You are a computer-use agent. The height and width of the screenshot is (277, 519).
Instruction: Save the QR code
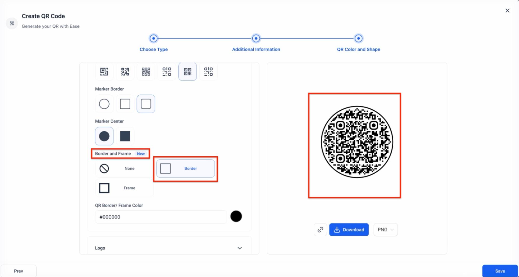pyautogui.click(x=500, y=271)
